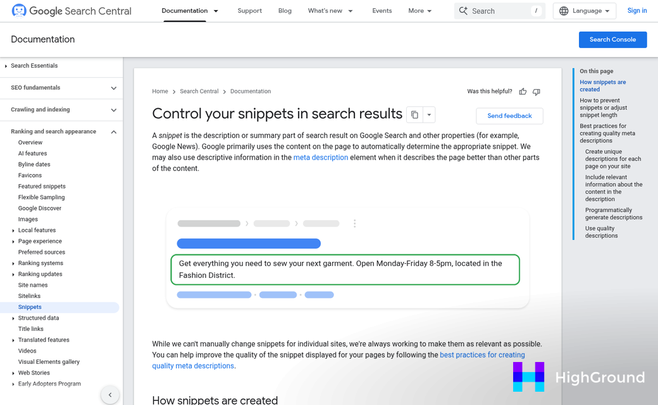Click the thumbs down icon
Image resolution: width=658 pixels, height=405 pixels.
click(537, 92)
